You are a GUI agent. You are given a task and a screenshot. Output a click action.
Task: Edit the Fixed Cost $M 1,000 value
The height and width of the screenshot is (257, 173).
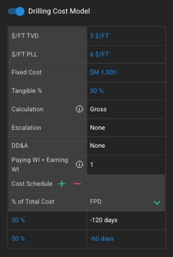coord(126,72)
